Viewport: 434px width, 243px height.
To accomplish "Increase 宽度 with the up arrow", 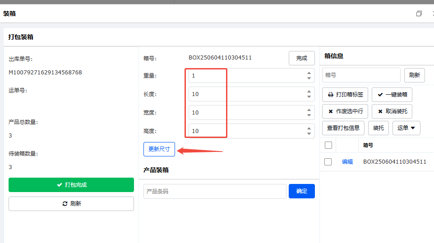I will tap(309, 110).
